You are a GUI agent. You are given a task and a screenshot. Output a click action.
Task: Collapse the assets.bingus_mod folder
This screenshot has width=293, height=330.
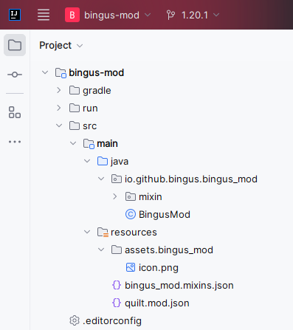101,250
